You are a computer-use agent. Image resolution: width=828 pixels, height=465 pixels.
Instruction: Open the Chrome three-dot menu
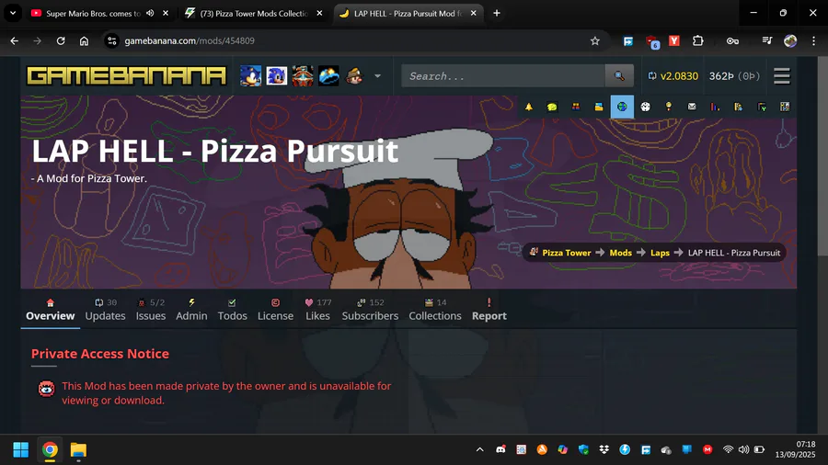pyautogui.click(x=813, y=40)
